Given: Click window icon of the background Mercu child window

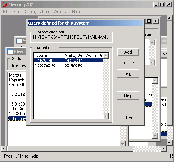Looking at the screenshot, I should (x=10, y=52).
